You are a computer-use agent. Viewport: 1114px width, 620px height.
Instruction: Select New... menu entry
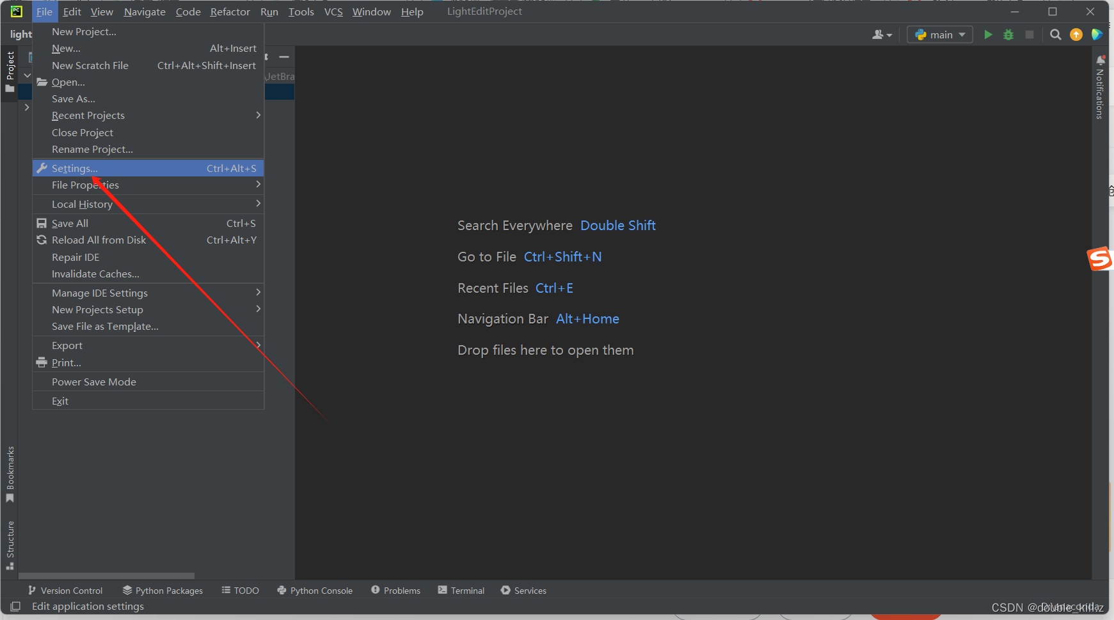point(148,49)
